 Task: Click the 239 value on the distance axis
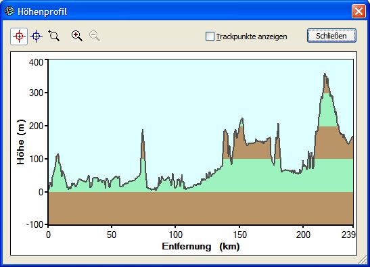point(348,235)
